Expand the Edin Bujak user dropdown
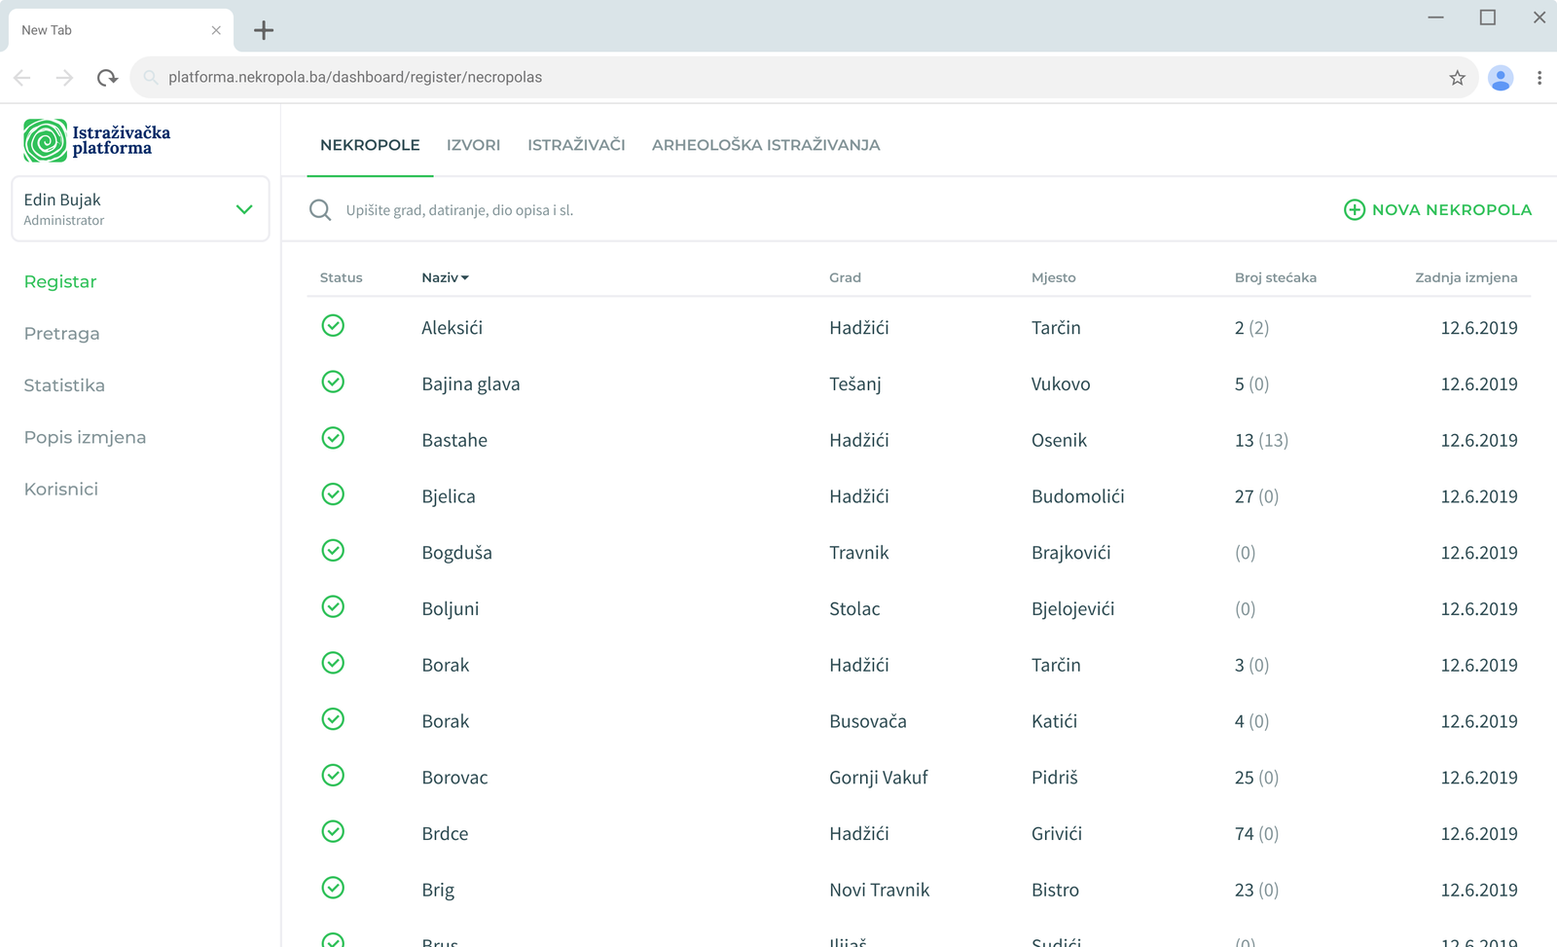 tap(244, 209)
